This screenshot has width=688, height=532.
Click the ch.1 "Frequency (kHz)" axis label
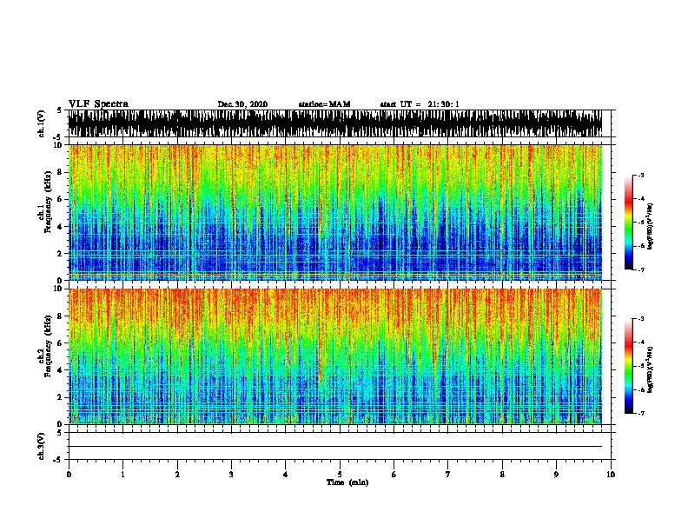(48, 203)
